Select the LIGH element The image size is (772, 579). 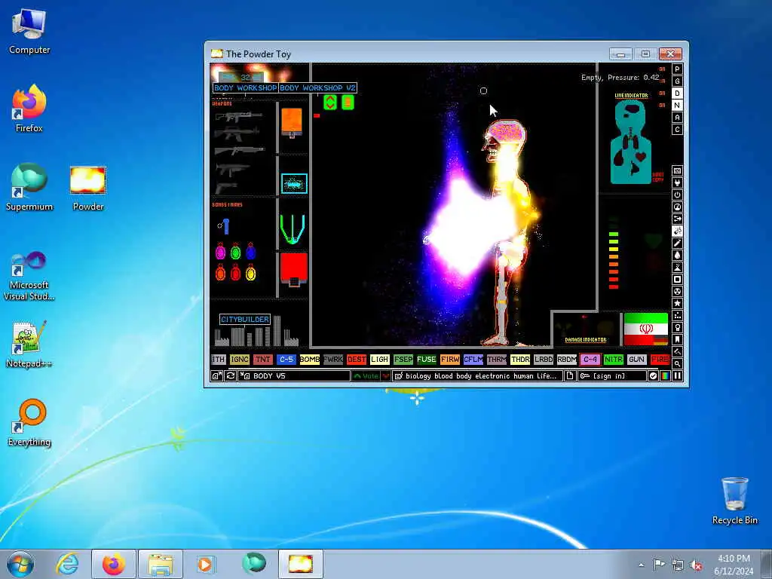[x=380, y=360]
